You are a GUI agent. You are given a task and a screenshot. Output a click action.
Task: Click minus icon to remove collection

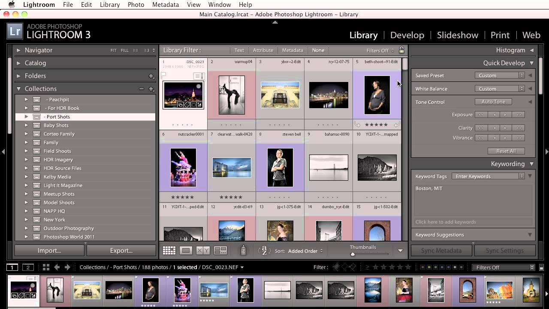click(x=142, y=89)
